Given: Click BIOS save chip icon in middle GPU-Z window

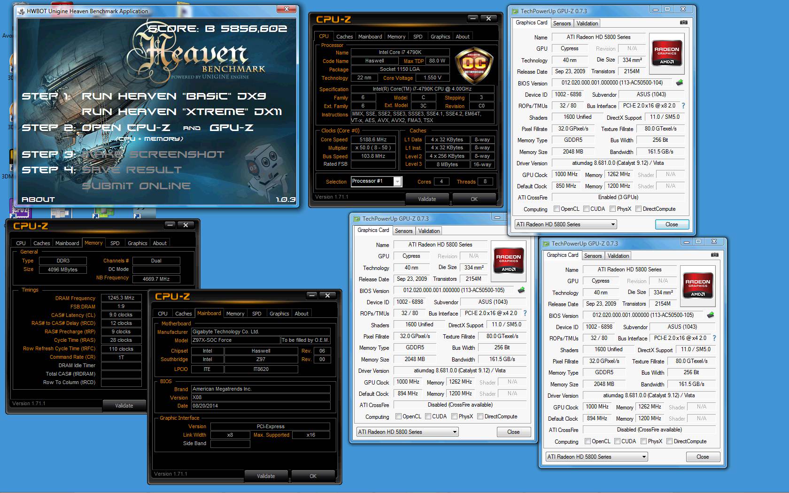Looking at the screenshot, I should (x=521, y=290).
